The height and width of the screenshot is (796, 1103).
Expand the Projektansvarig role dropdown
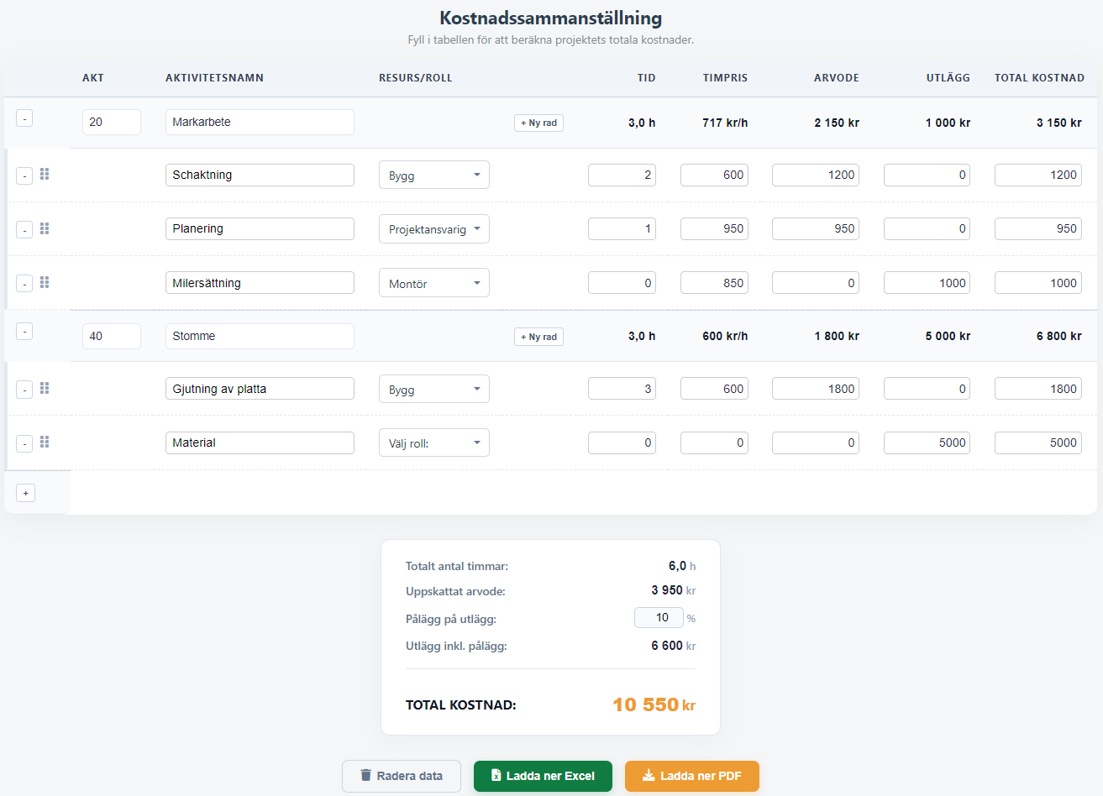[x=433, y=229]
